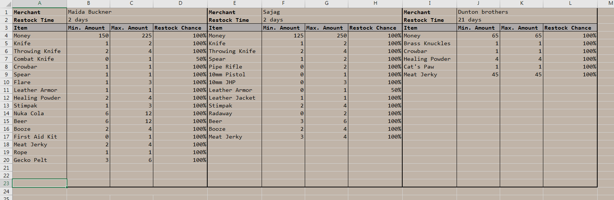Screen dimensions: 614x200
Task: Select the Leather Jacket cell
Action: 234,98
